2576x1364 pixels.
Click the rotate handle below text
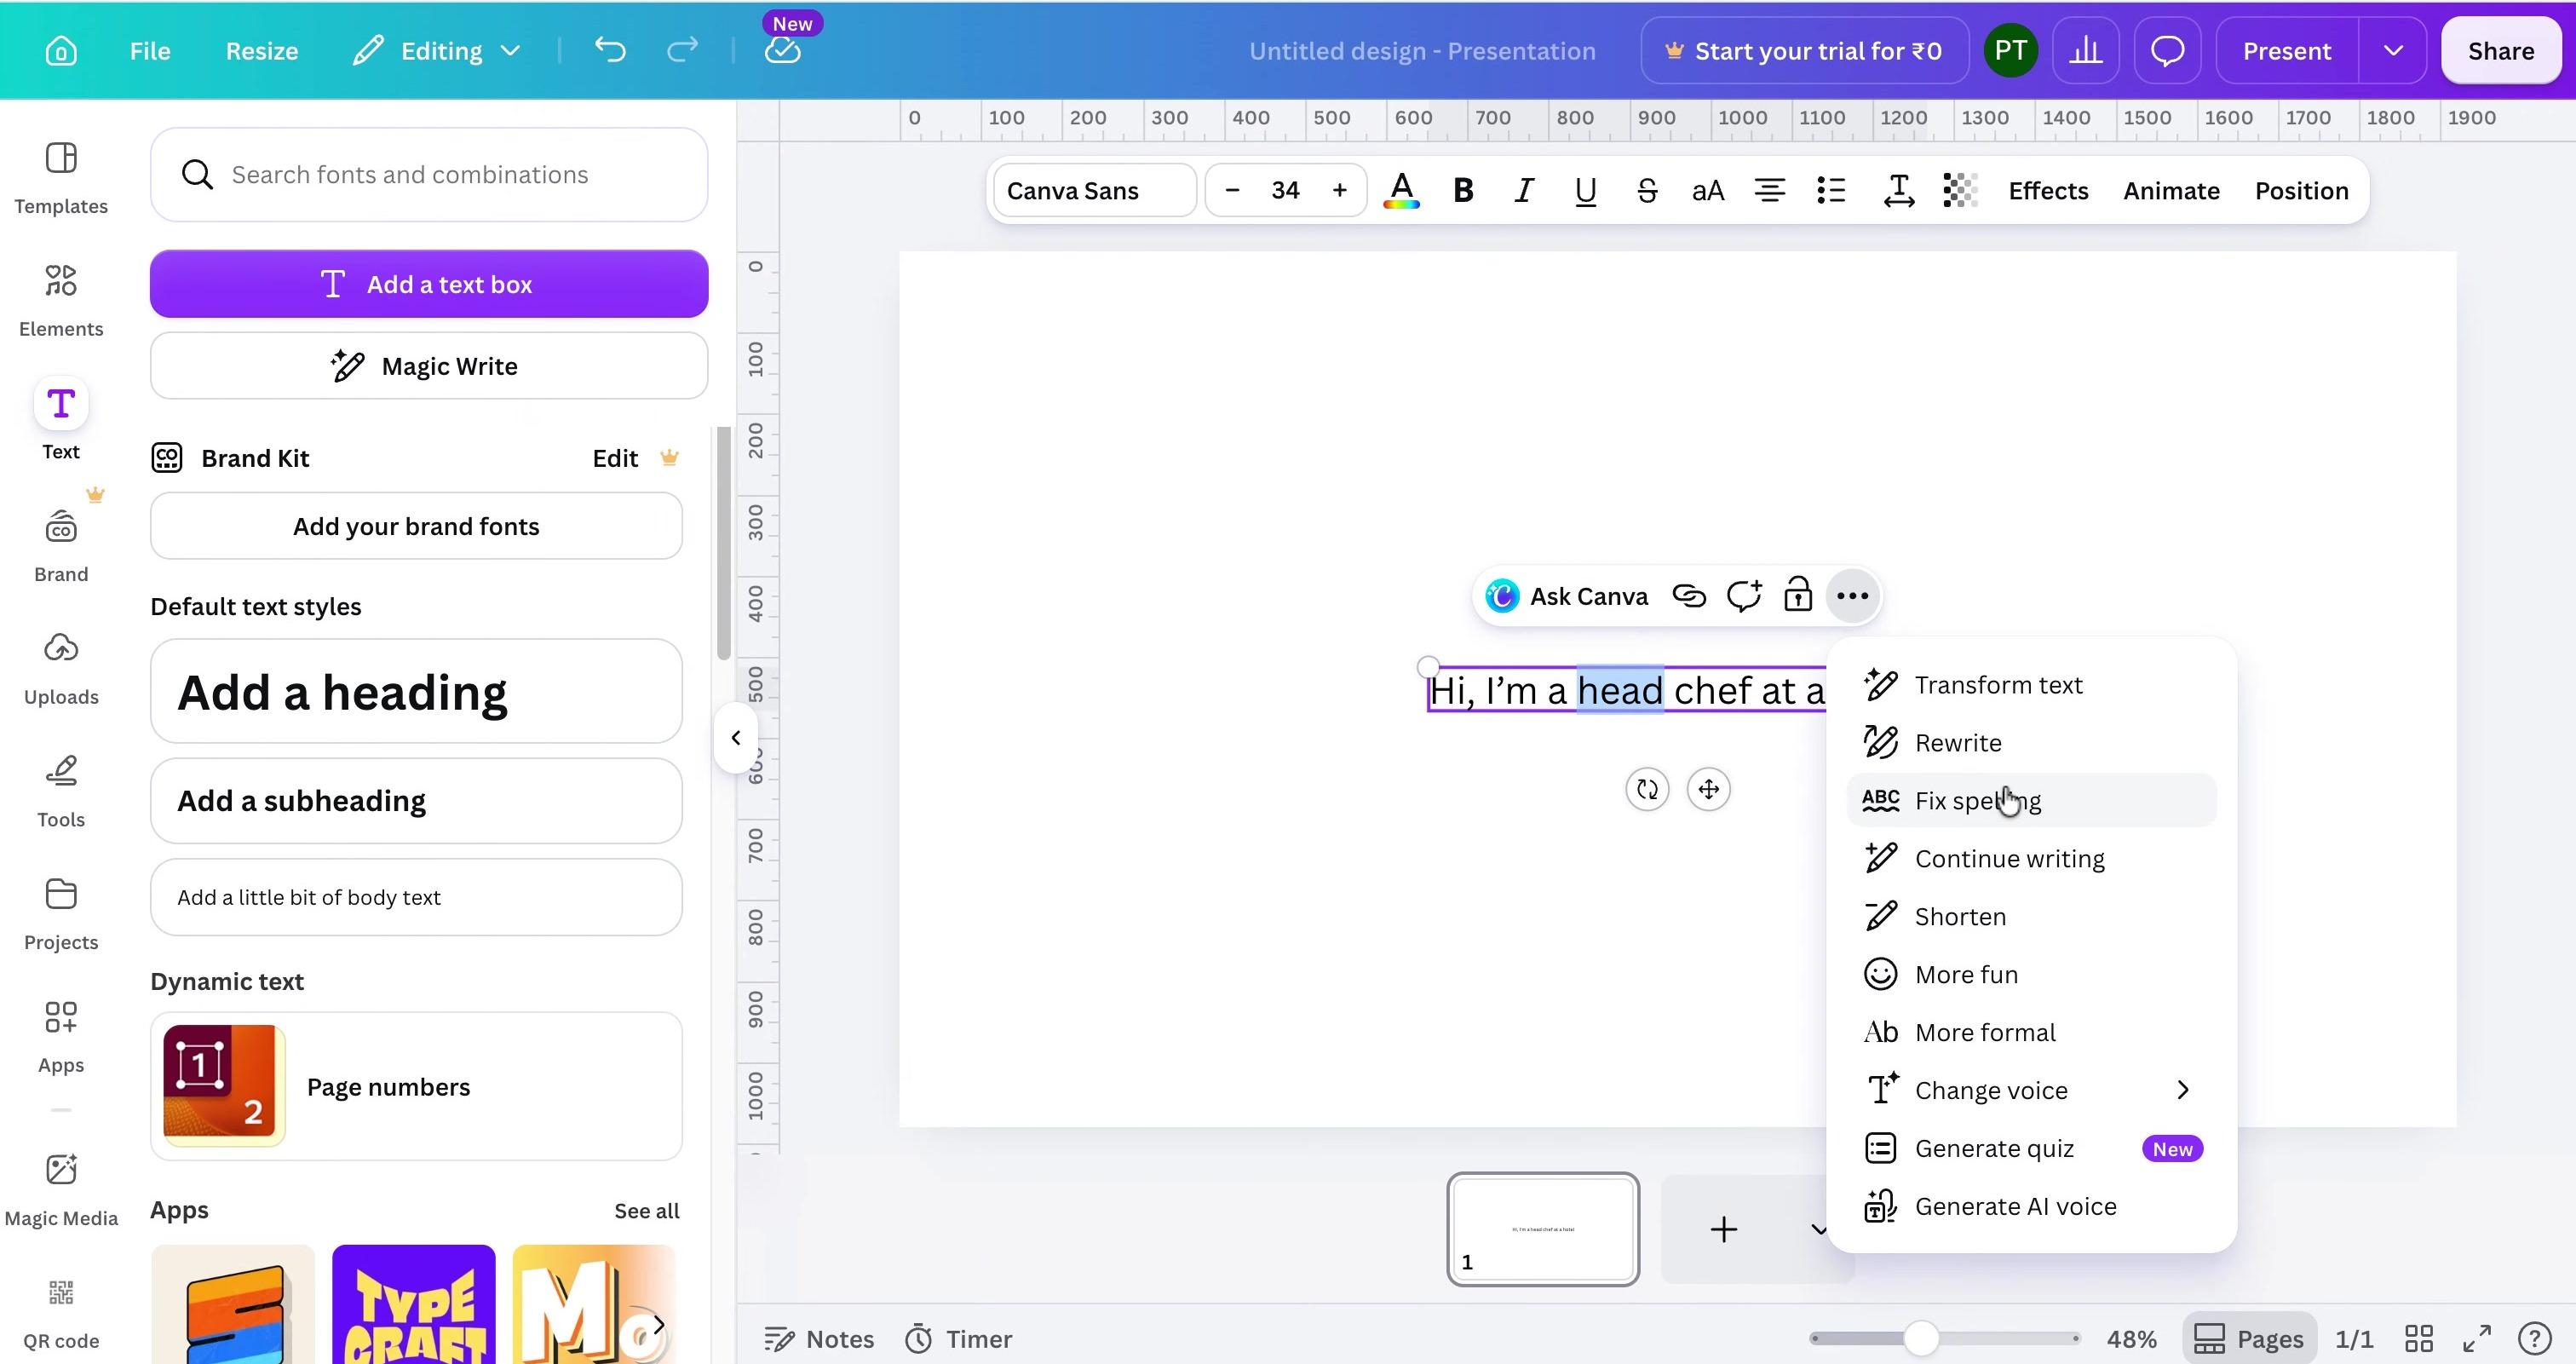click(1647, 789)
